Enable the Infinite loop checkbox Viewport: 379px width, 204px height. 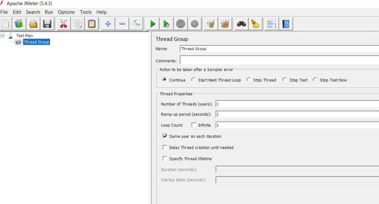pos(194,125)
